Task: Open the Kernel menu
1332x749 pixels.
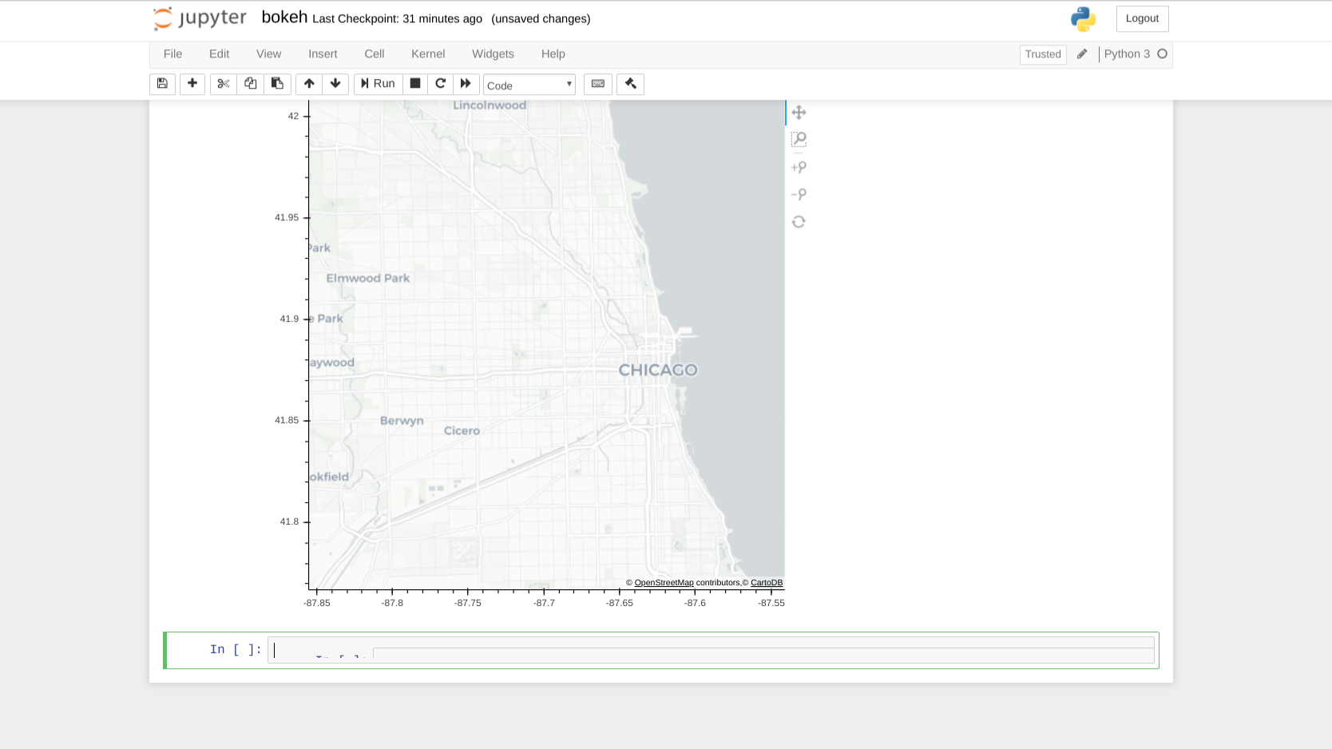Action: pos(428,53)
